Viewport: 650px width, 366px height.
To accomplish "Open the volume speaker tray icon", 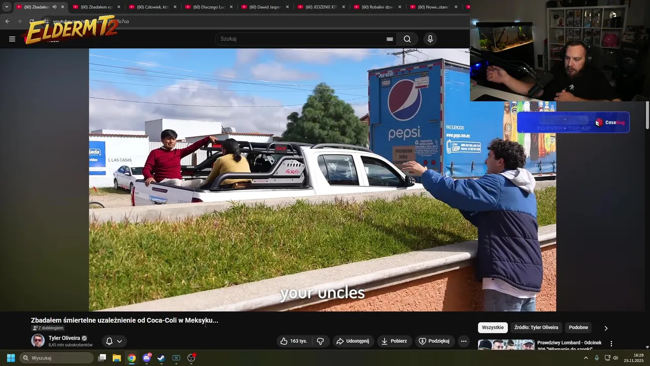I will click(615, 358).
